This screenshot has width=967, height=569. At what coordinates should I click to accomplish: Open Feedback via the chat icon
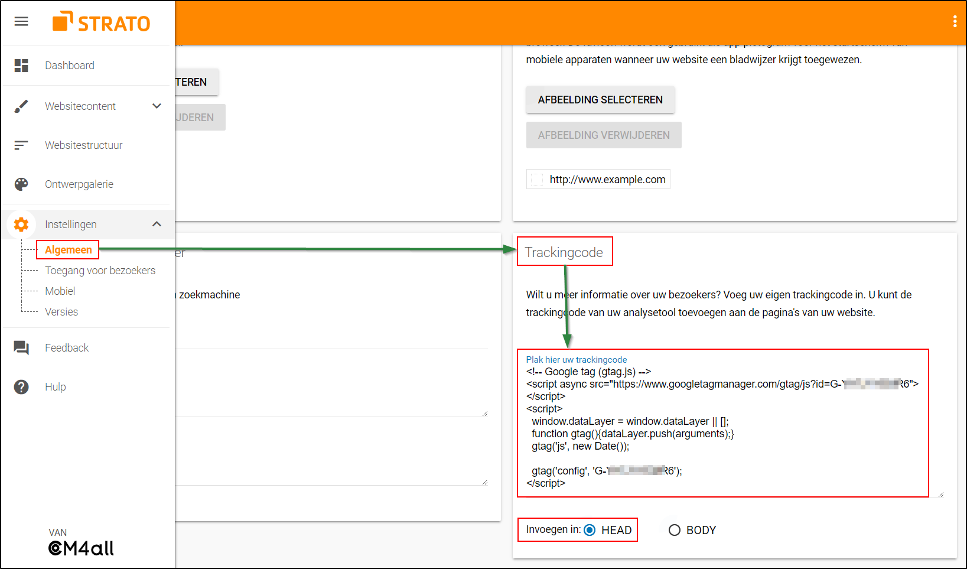tap(21, 348)
